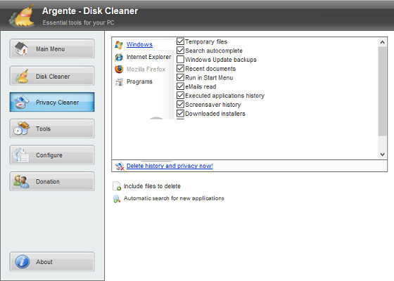Image resolution: width=394 pixels, height=281 pixels.
Task: Click the broom logo in header
Action: pos(23,16)
